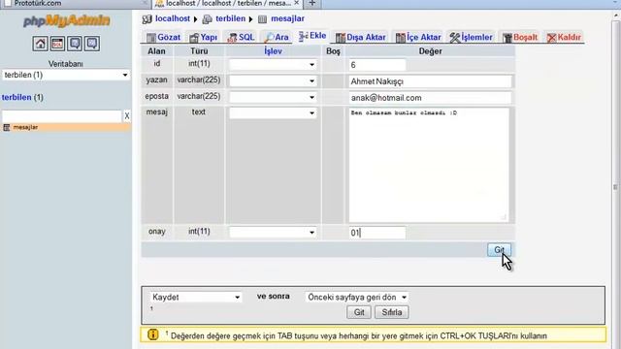The width and height of the screenshot is (621, 349).
Task: Select the mesajlar table in sidebar
Action: pos(26,127)
